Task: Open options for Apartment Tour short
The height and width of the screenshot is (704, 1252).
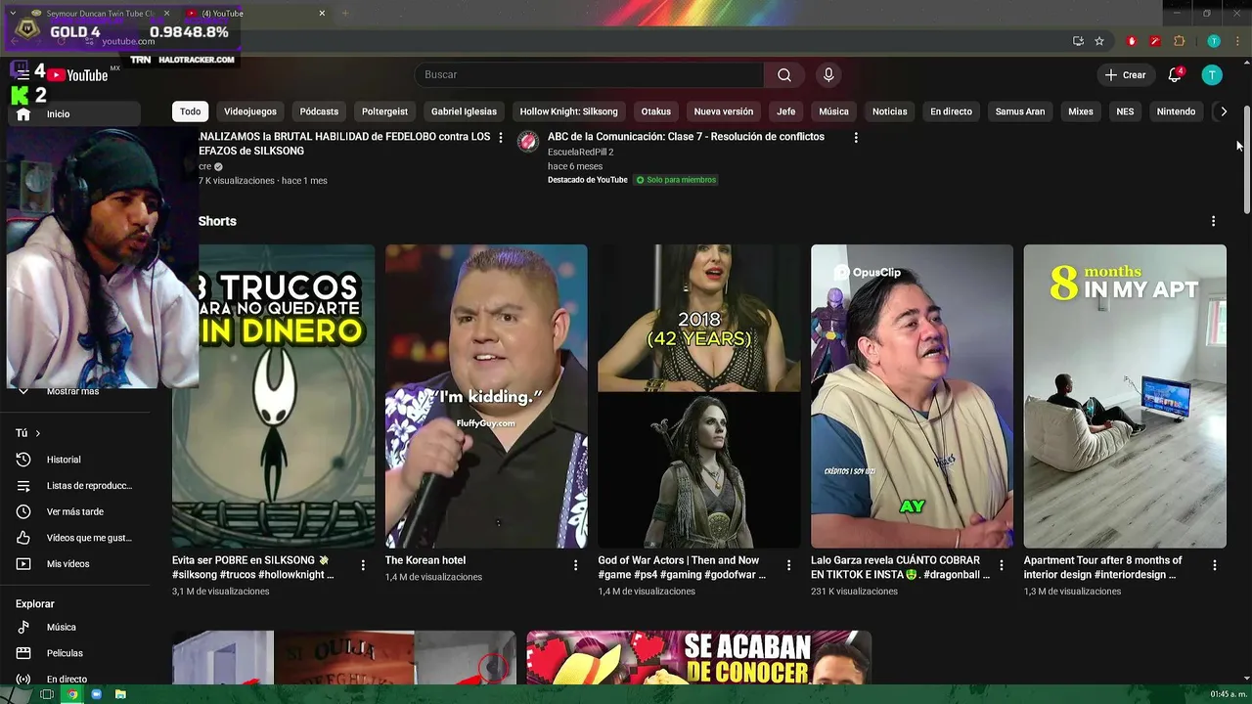Action: click(1215, 565)
